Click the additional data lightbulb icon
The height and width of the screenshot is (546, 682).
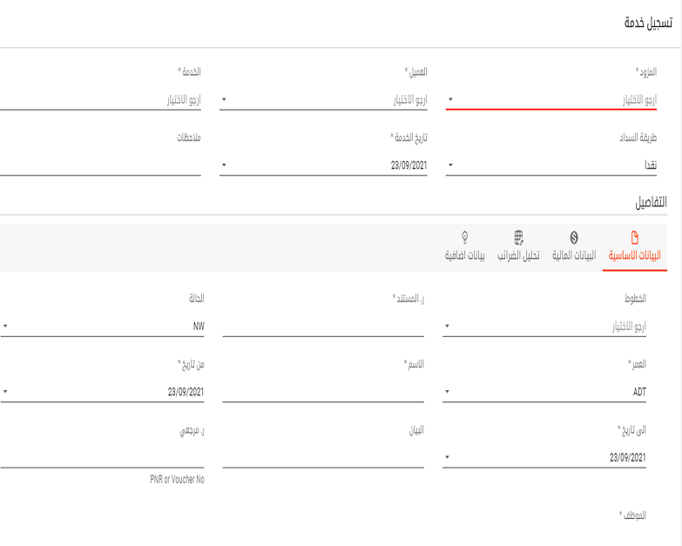(465, 237)
